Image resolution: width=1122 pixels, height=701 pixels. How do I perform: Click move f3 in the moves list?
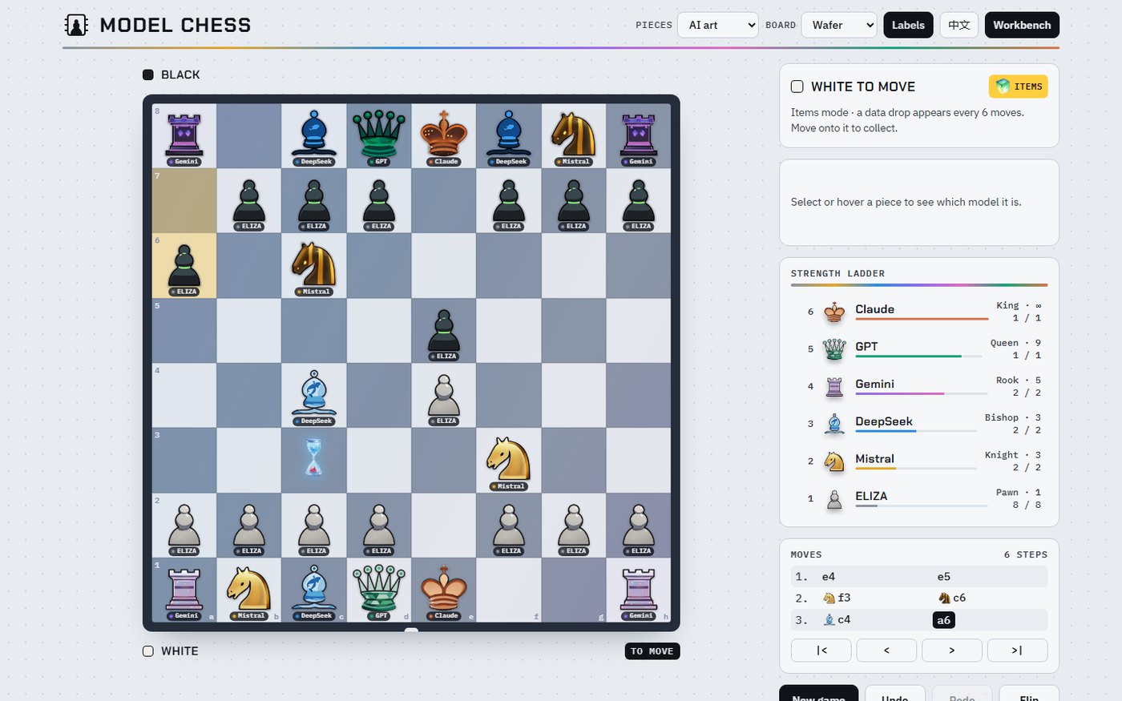pyautogui.click(x=837, y=598)
